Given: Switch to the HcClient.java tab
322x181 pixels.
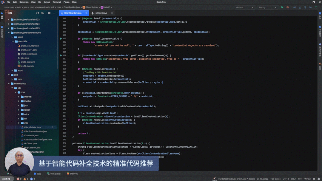Looking at the screenshot, I should pyautogui.click(x=101, y=13).
